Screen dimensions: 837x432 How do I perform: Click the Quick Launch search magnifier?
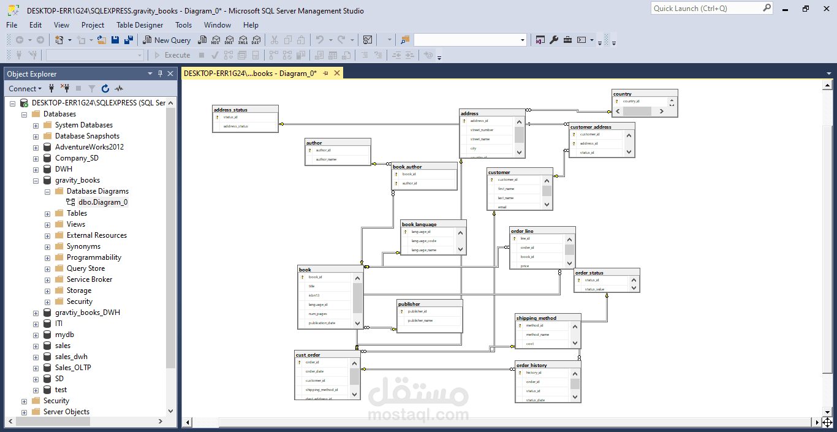click(767, 8)
